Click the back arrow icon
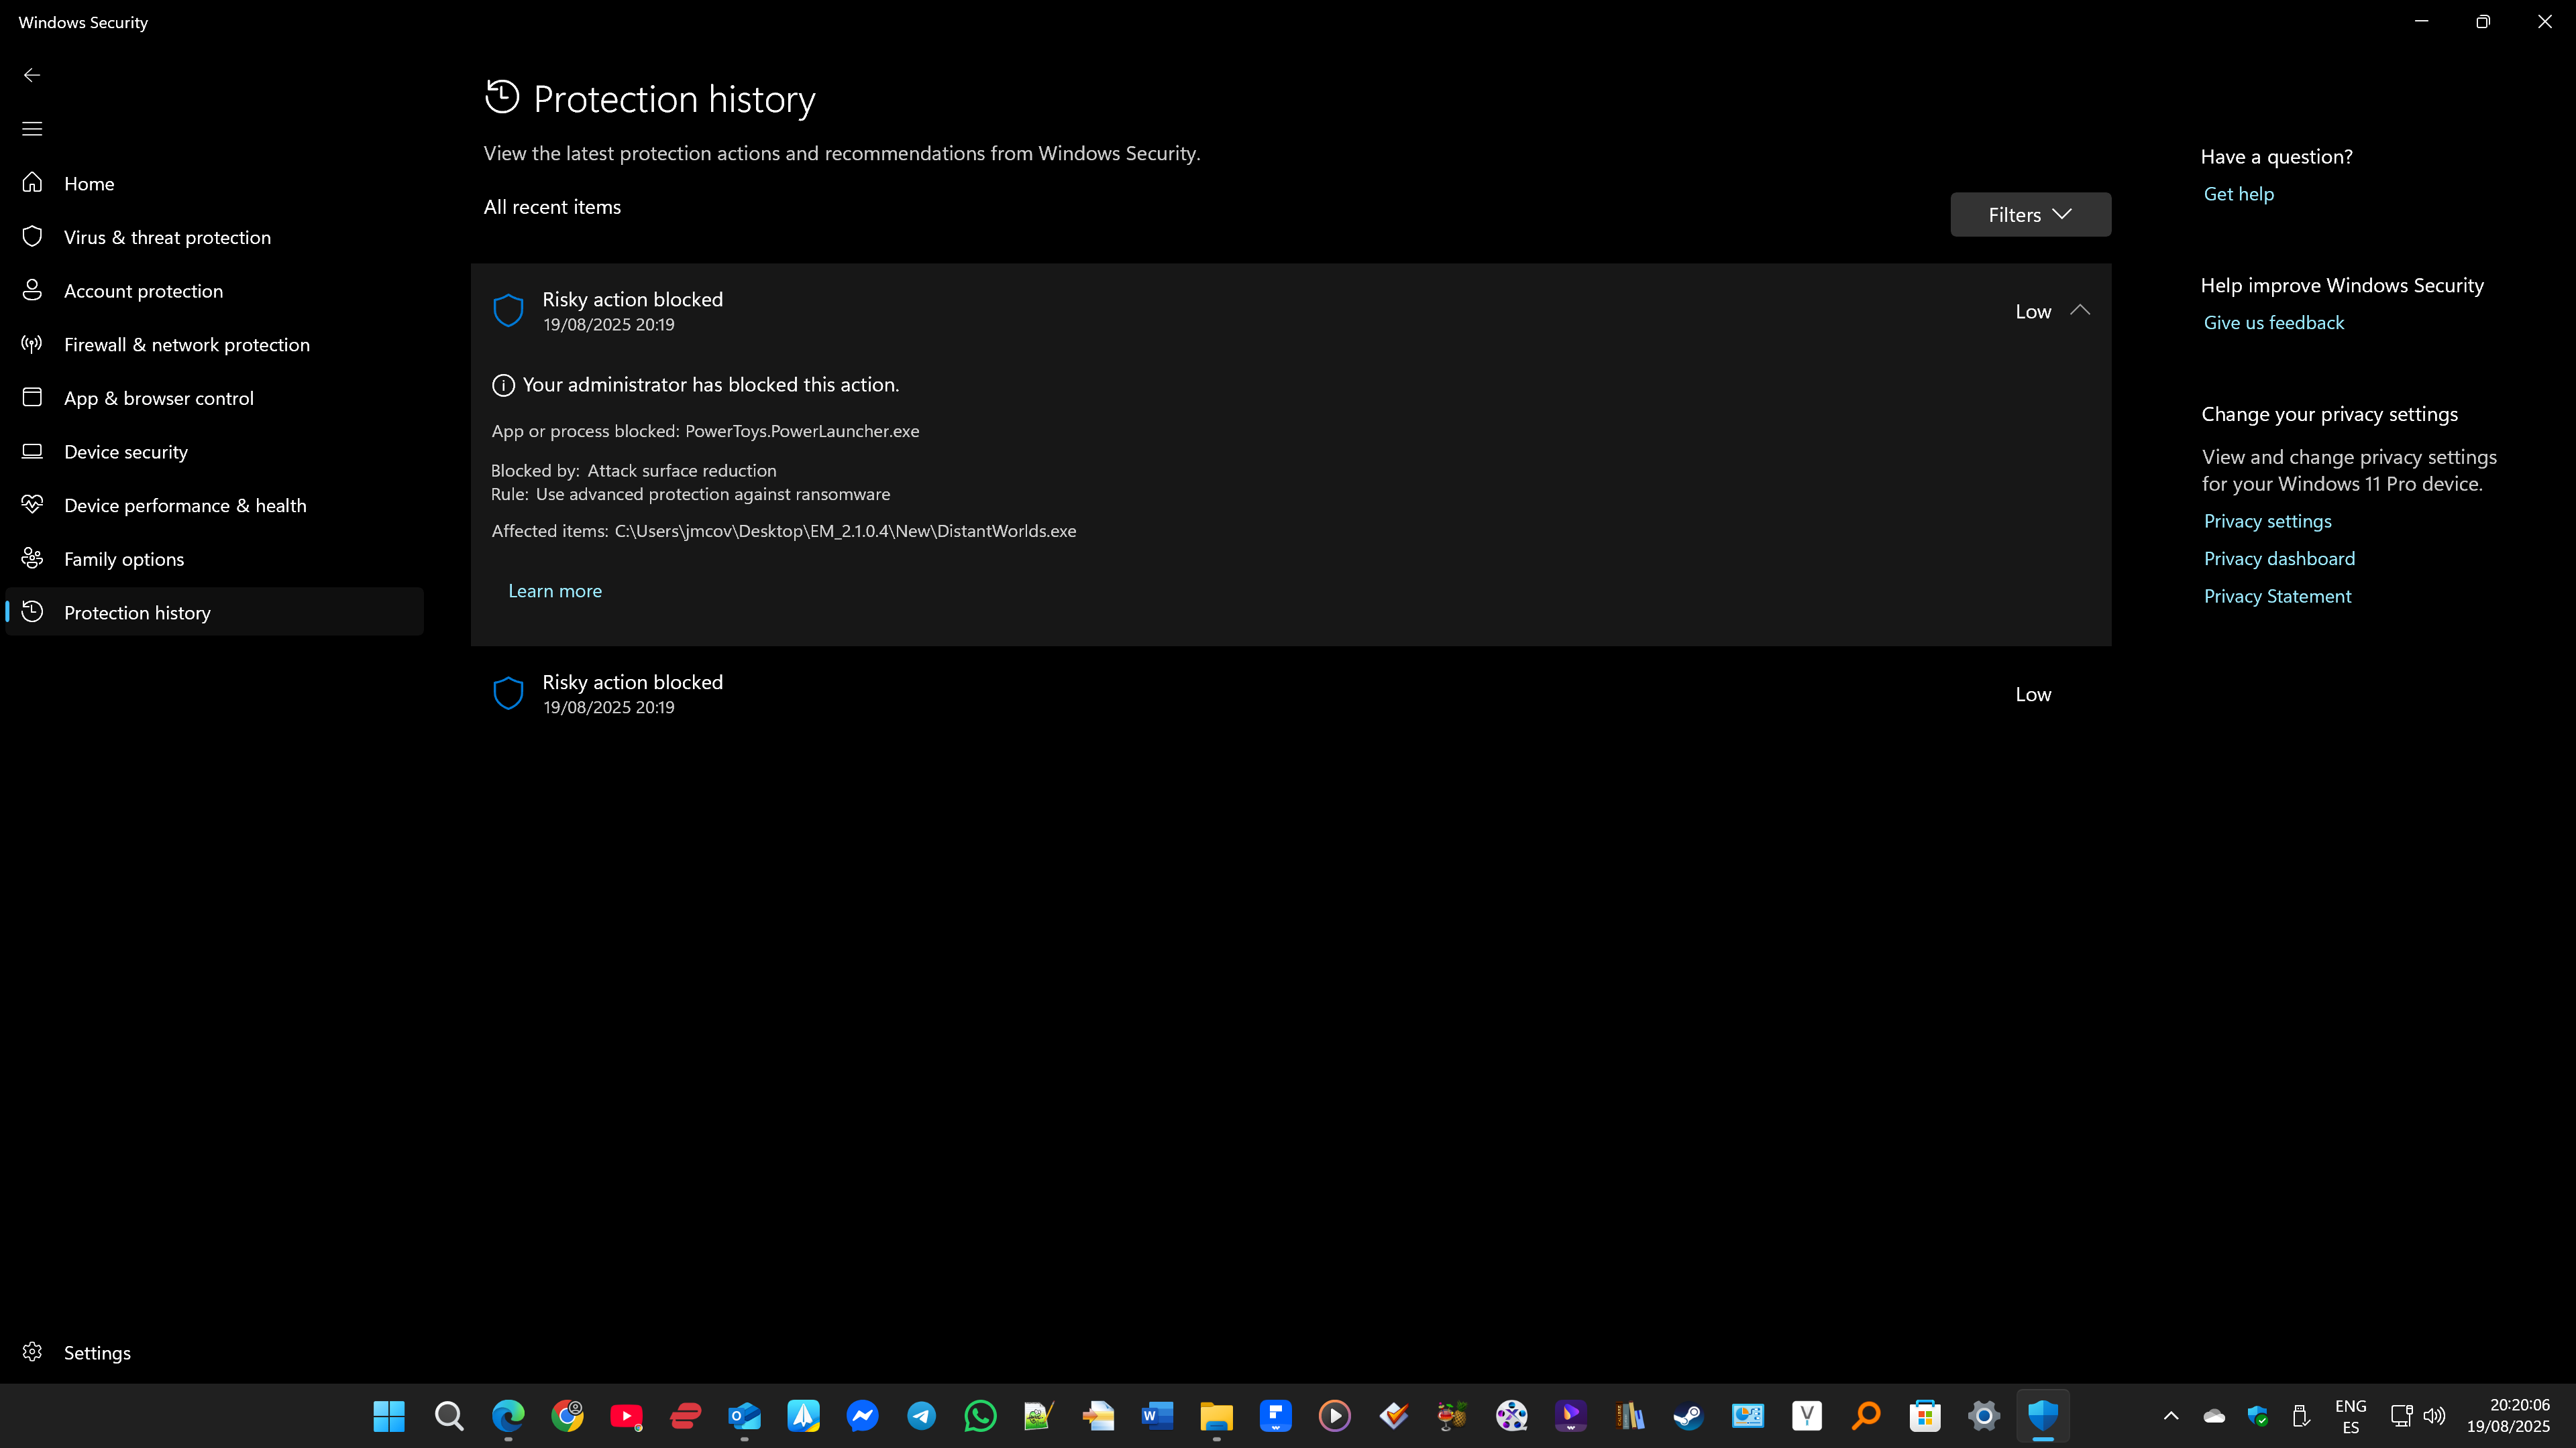This screenshot has width=2576, height=1448. coord(32,75)
